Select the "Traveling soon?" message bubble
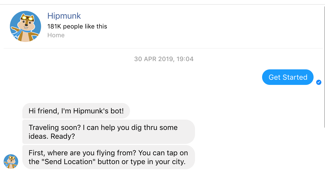325x176 pixels. click(x=109, y=132)
